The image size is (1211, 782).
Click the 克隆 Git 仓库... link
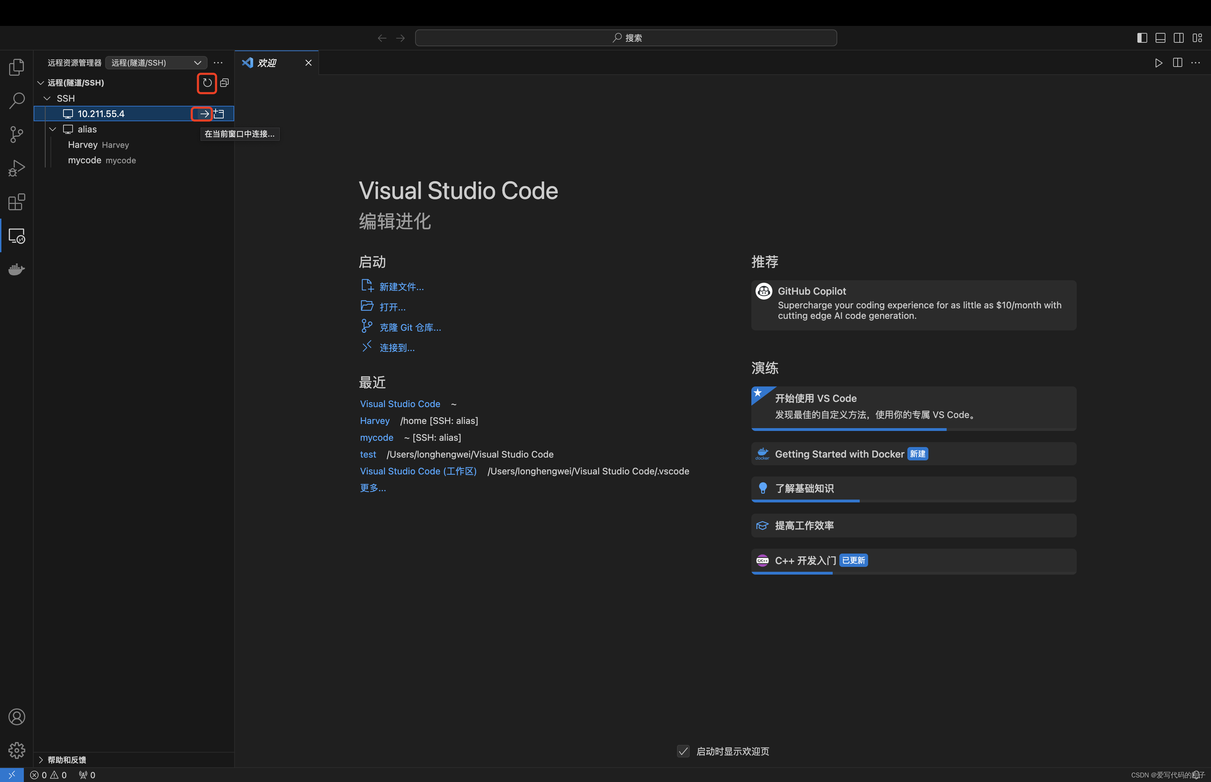[410, 328]
